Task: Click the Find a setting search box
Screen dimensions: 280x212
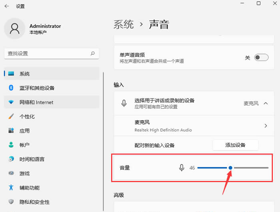Action: (x=47, y=53)
